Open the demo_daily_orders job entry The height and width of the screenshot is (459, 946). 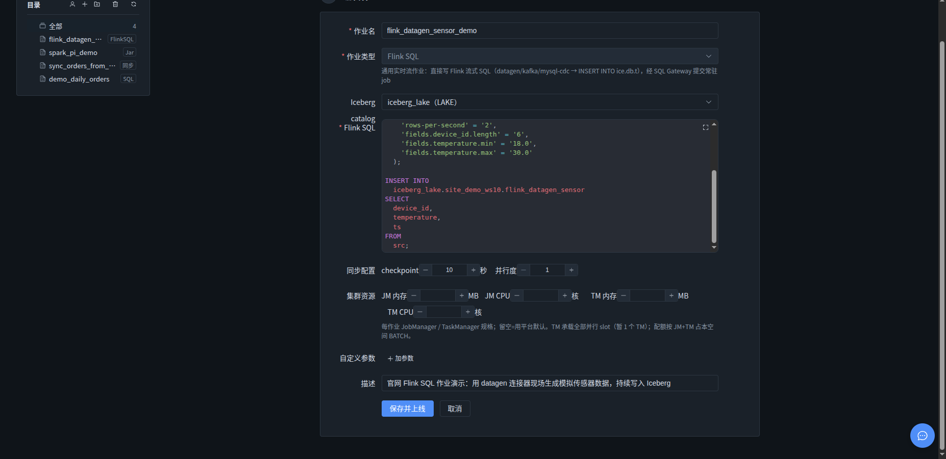[x=79, y=79]
